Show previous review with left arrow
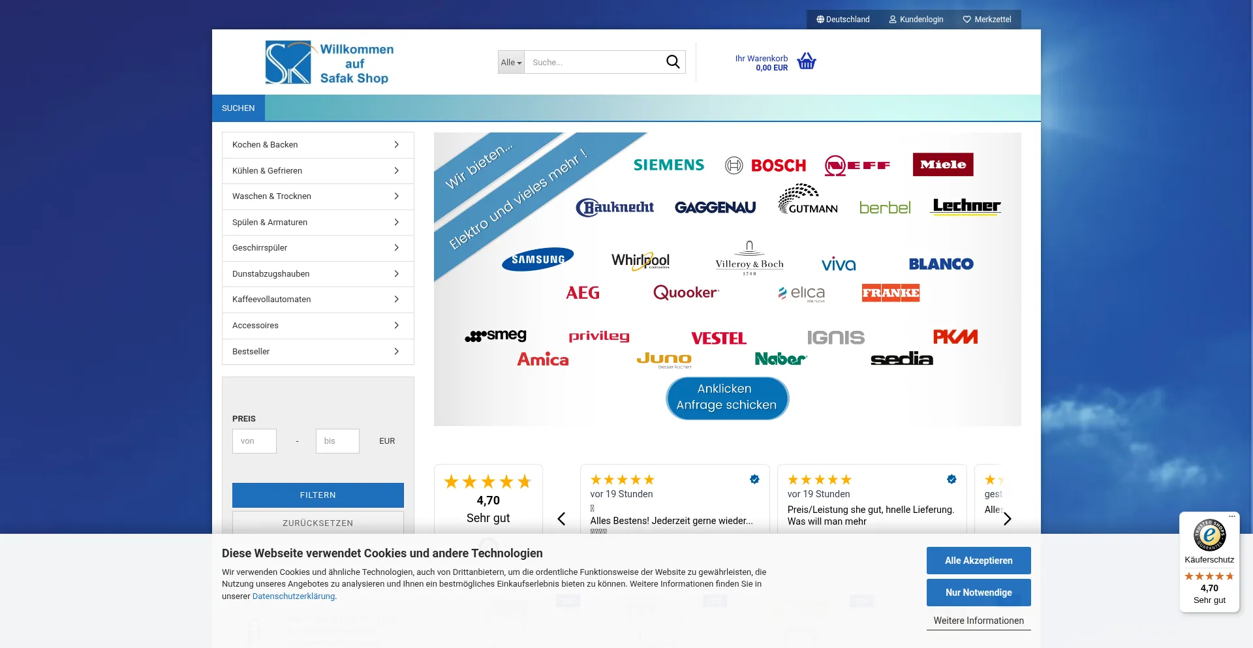This screenshot has width=1253, height=648. tap(561, 519)
